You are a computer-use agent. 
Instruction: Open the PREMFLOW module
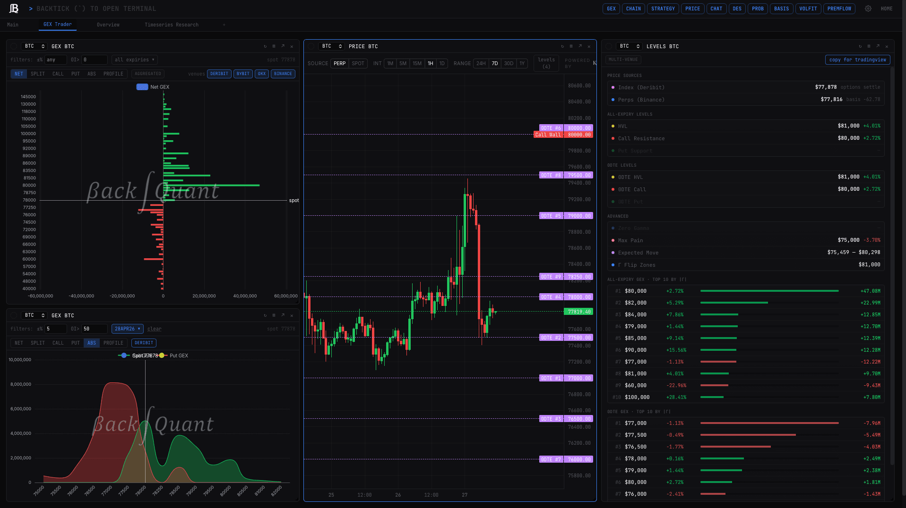click(x=839, y=8)
